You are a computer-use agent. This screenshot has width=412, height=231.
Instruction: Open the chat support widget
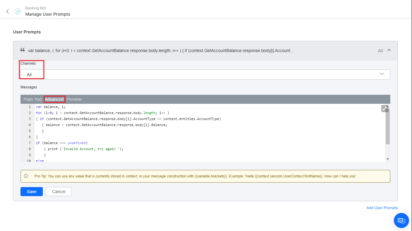[401, 220]
